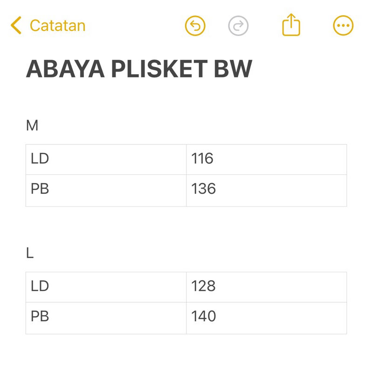Select LD cell in the M table

[x=106, y=159]
